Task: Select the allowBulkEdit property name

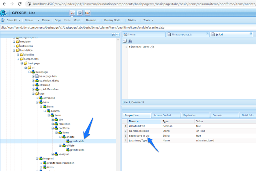Action: [137, 126]
